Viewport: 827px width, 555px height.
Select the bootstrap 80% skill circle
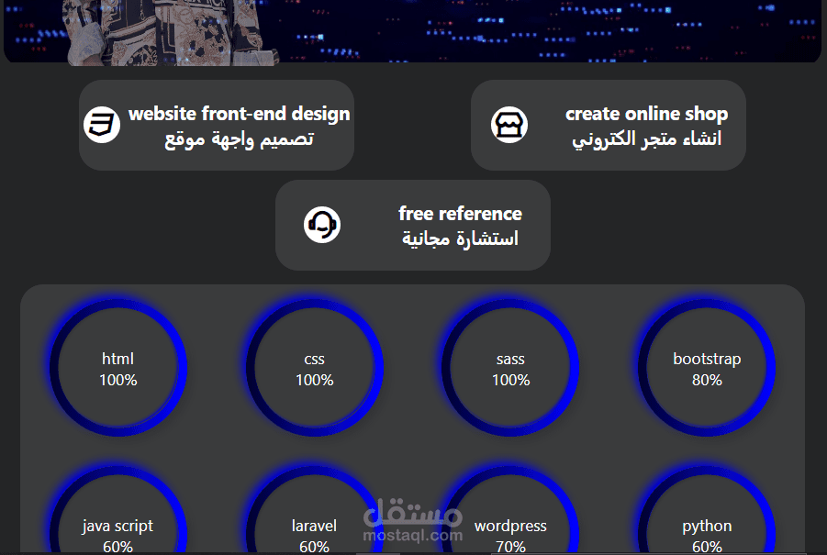coord(707,367)
